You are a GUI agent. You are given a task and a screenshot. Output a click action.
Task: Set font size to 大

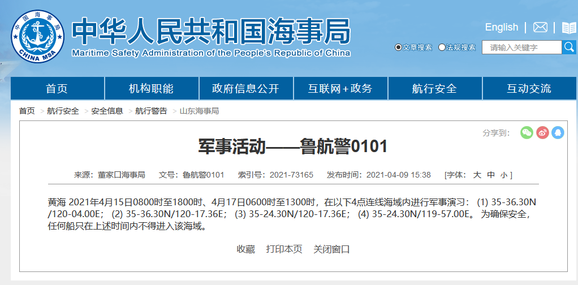pyautogui.click(x=477, y=175)
